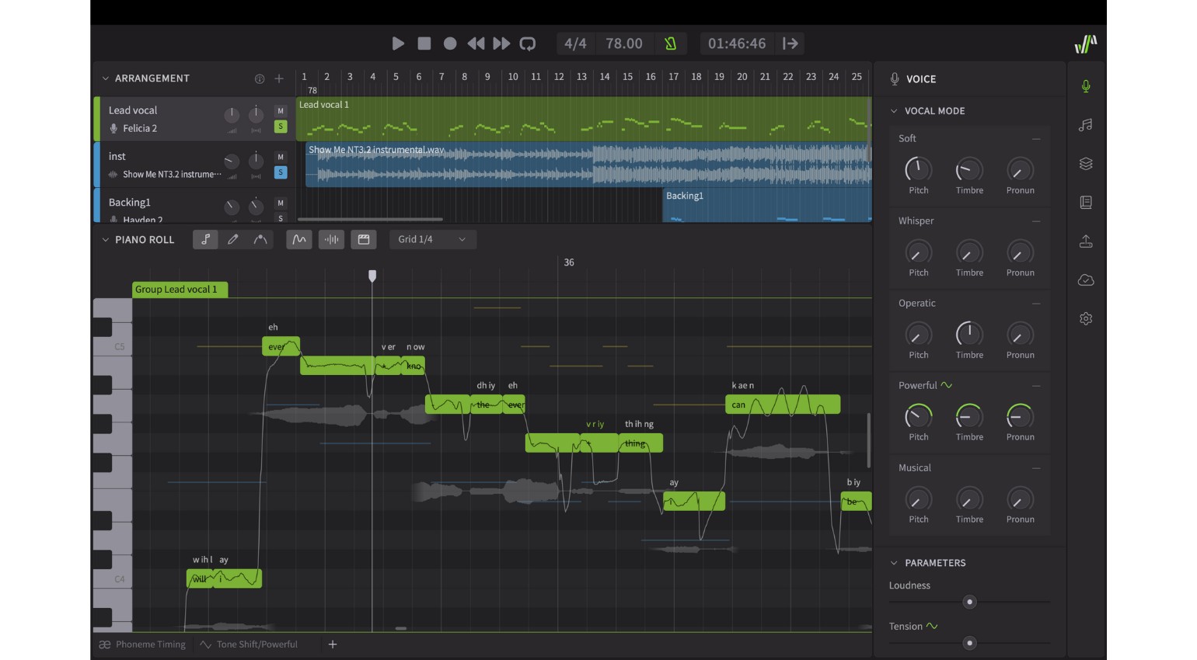
Task: Open the AI voice library panel
Action: [1086, 124]
